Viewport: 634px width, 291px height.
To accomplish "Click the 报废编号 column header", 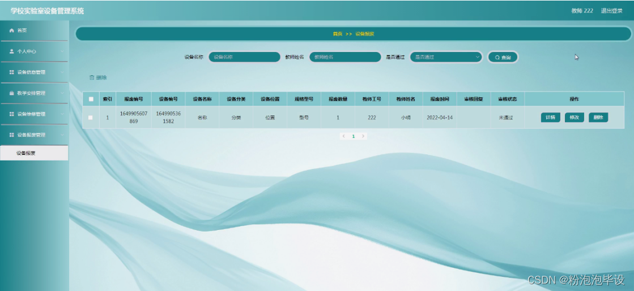I will click(x=134, y=99).
